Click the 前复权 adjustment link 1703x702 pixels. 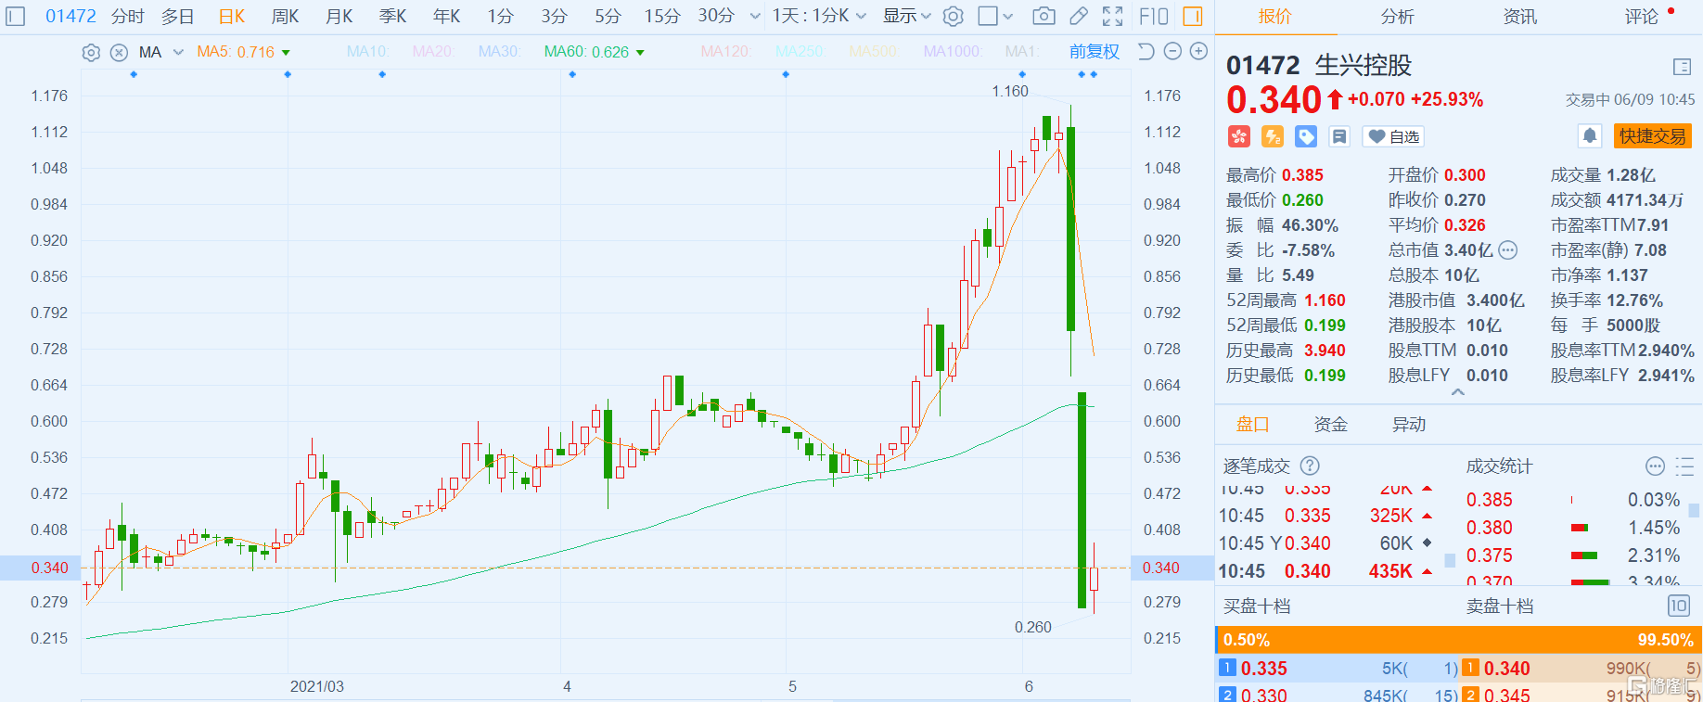(x=1094, y=51)
